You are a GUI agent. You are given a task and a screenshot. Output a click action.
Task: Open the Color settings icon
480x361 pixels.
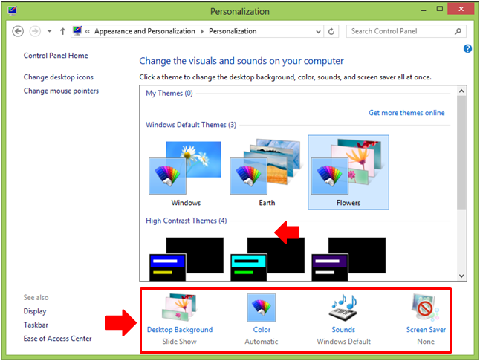point(262,308)
